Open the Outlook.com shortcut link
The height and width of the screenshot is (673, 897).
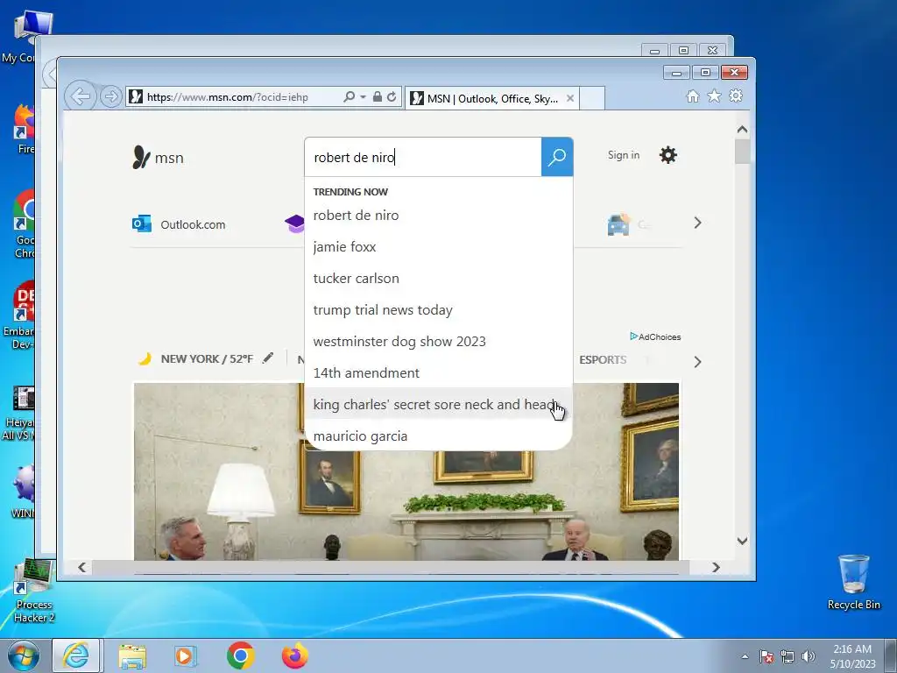coord(192,224)
